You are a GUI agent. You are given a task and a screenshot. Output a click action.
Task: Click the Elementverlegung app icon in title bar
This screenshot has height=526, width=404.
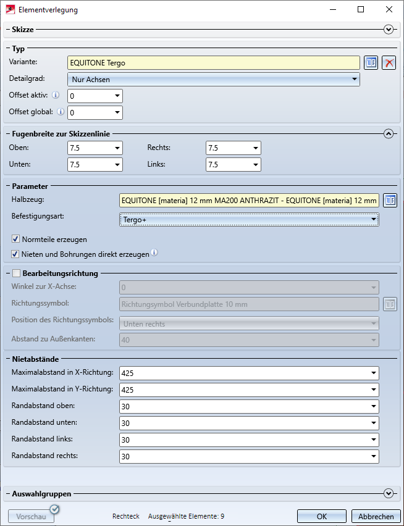coord(11,9)
